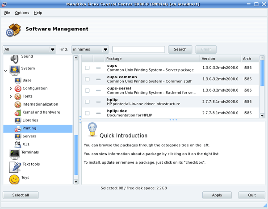268x209 pixels.
Task: Open the All package filter dropdown
Action: point(29,50)
